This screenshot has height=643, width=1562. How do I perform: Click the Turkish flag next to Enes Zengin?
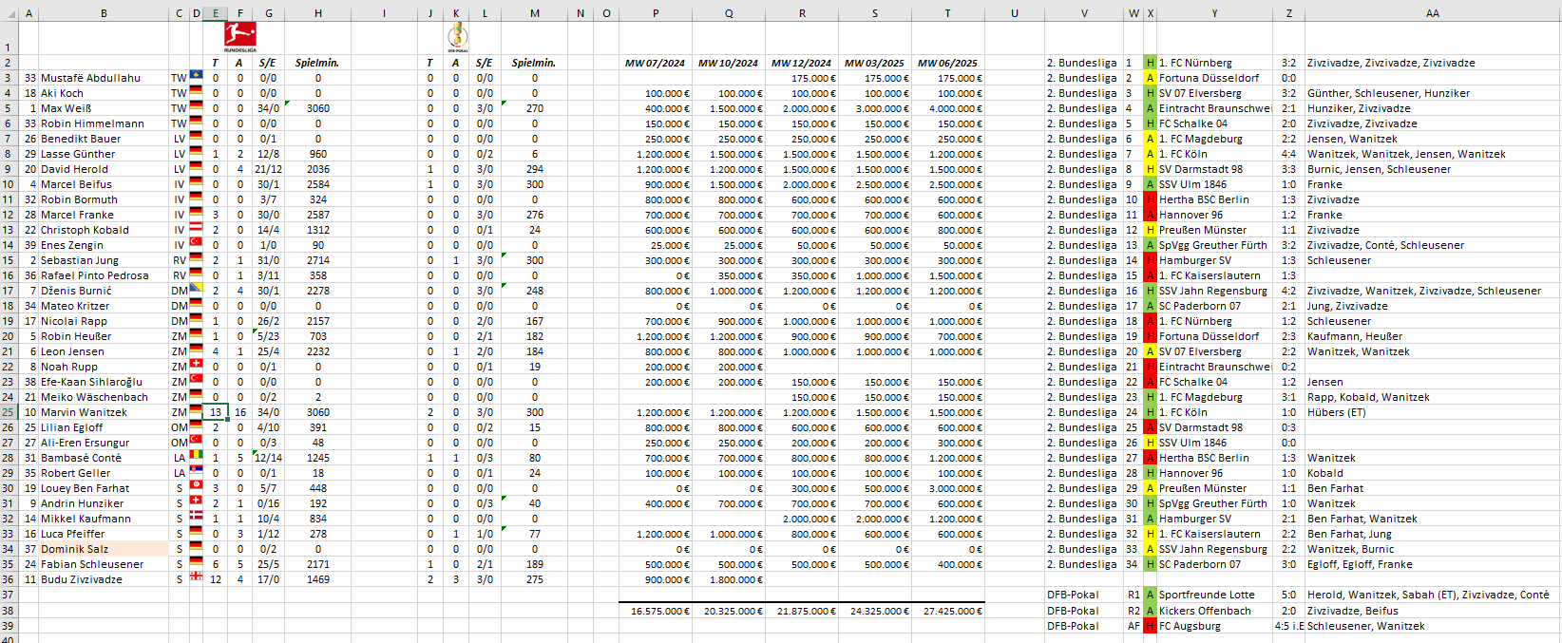point(196,243)
